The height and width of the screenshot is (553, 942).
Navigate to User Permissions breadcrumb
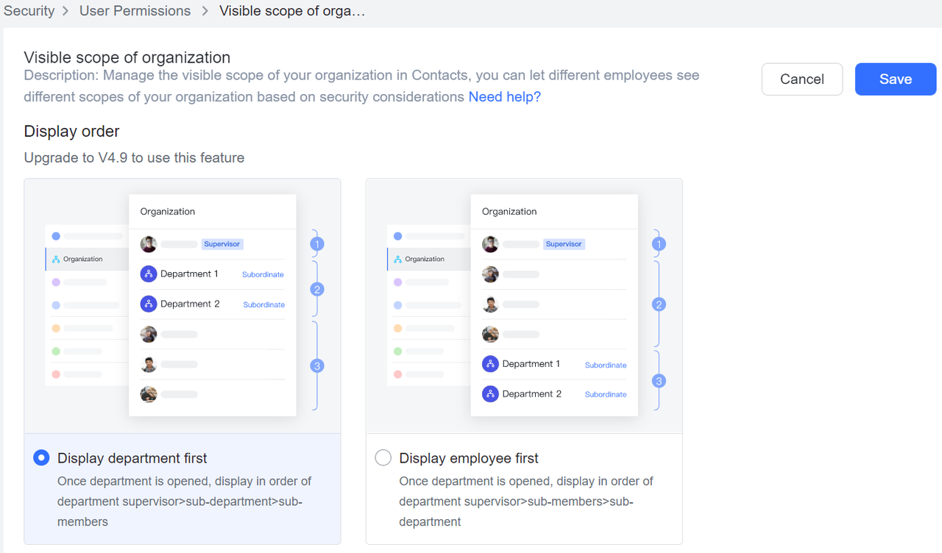(135, 11)
